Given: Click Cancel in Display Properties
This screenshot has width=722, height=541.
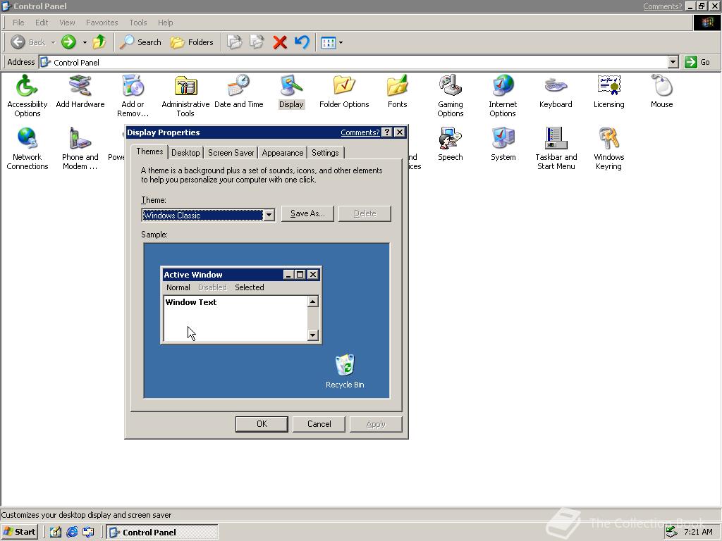Looking at the screenshot, I should coord(319,424).
